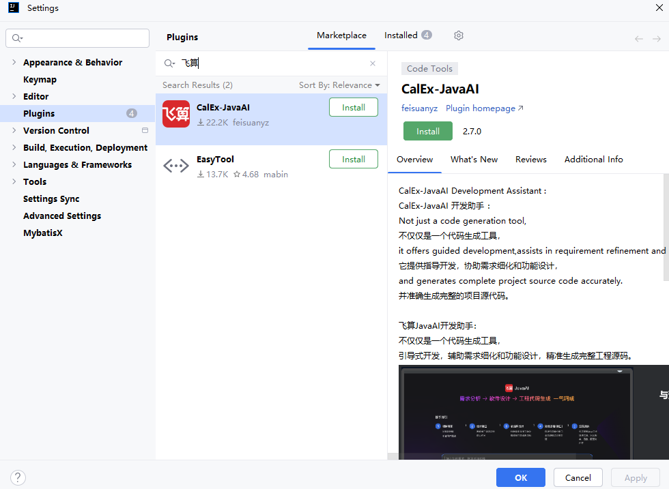Click the mabin vendor name

pyautogui.click(x=276, y=175)
